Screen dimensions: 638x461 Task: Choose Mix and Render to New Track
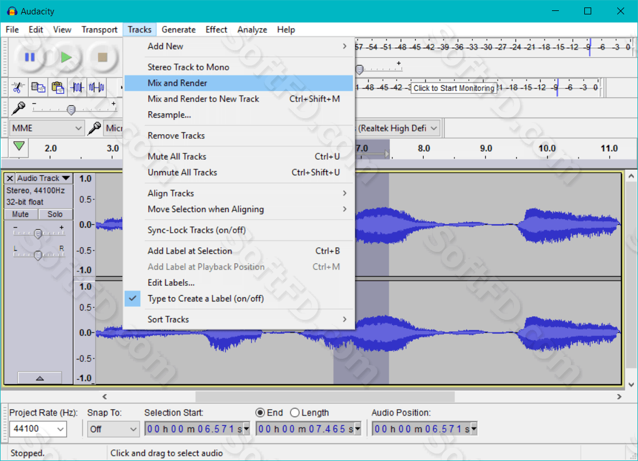pos(239,99)
